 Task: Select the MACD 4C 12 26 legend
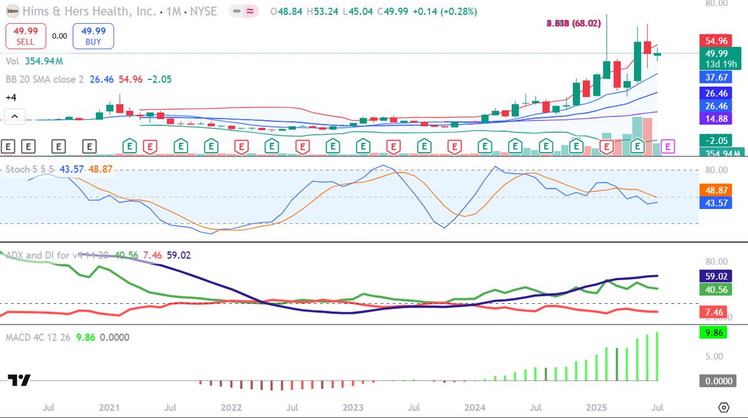pyautogui.click(x=67, y=338)
